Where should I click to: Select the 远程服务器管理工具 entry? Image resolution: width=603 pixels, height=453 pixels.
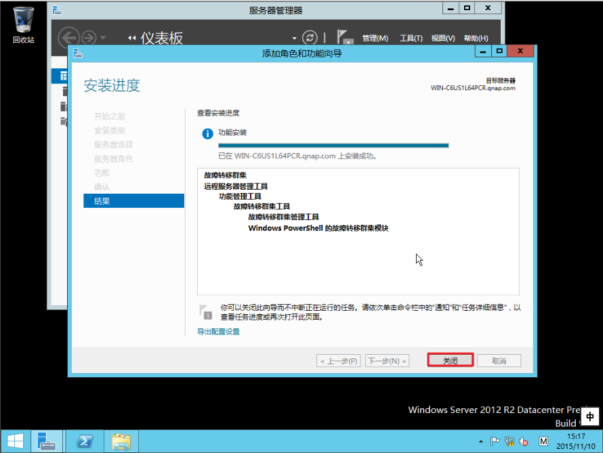[235, 186]
